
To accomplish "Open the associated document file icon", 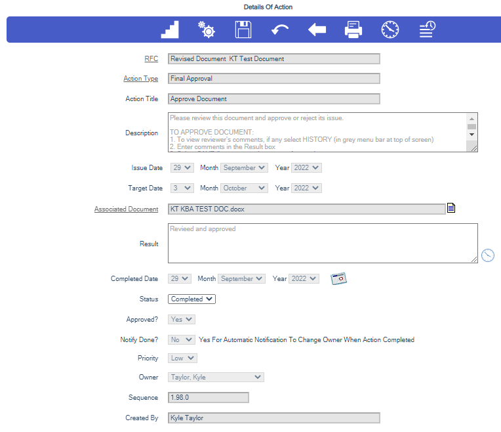I will click(451, 209).
